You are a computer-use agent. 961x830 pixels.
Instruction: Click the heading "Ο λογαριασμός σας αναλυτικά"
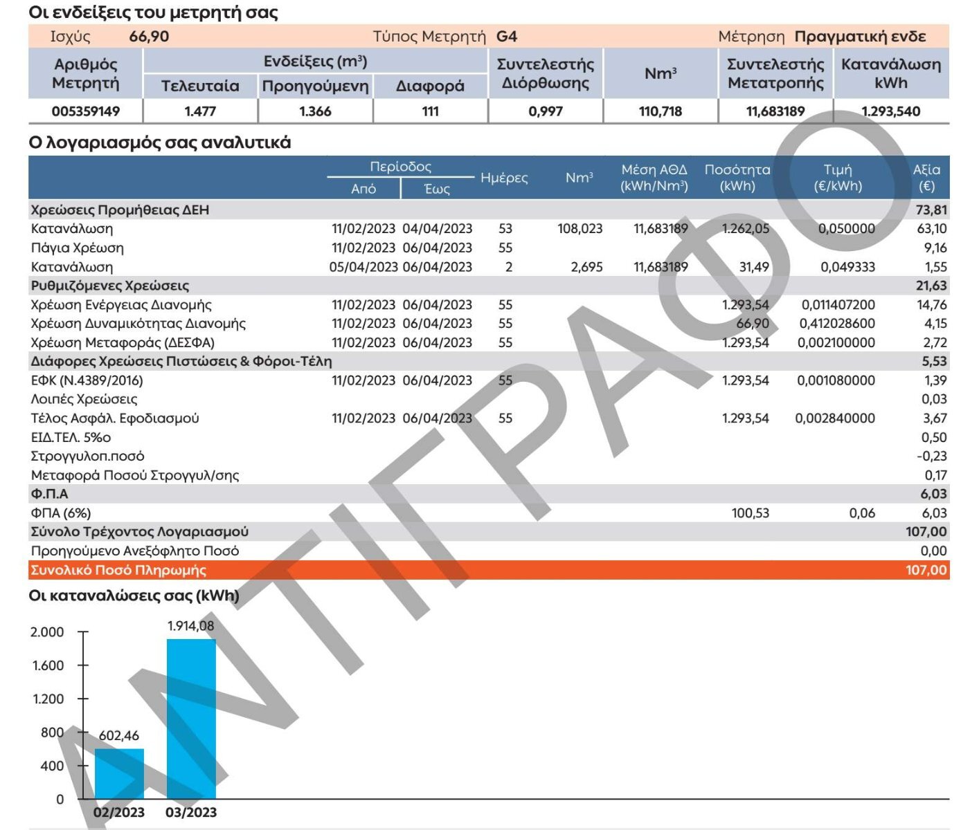pyautogui.click(x=160, y=142)
